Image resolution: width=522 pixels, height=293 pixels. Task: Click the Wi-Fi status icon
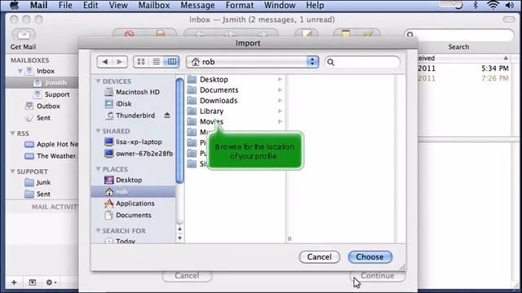click(x=493, y=5)
